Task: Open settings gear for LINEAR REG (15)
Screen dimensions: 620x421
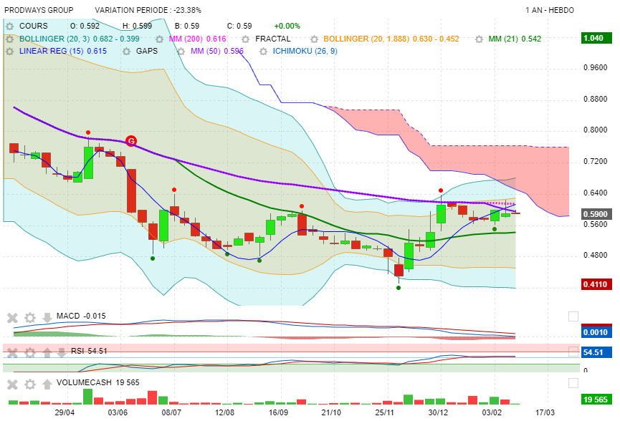Action: [x=9, y=52]
